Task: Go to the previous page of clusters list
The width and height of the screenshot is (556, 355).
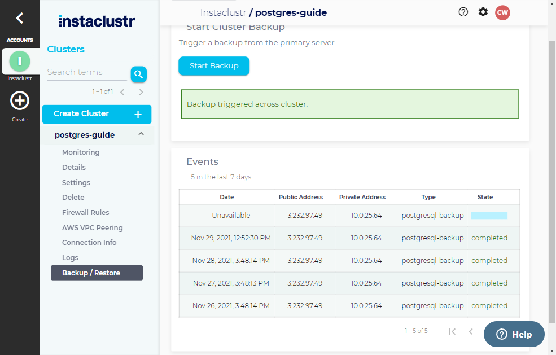Action: tap(122, 92)
